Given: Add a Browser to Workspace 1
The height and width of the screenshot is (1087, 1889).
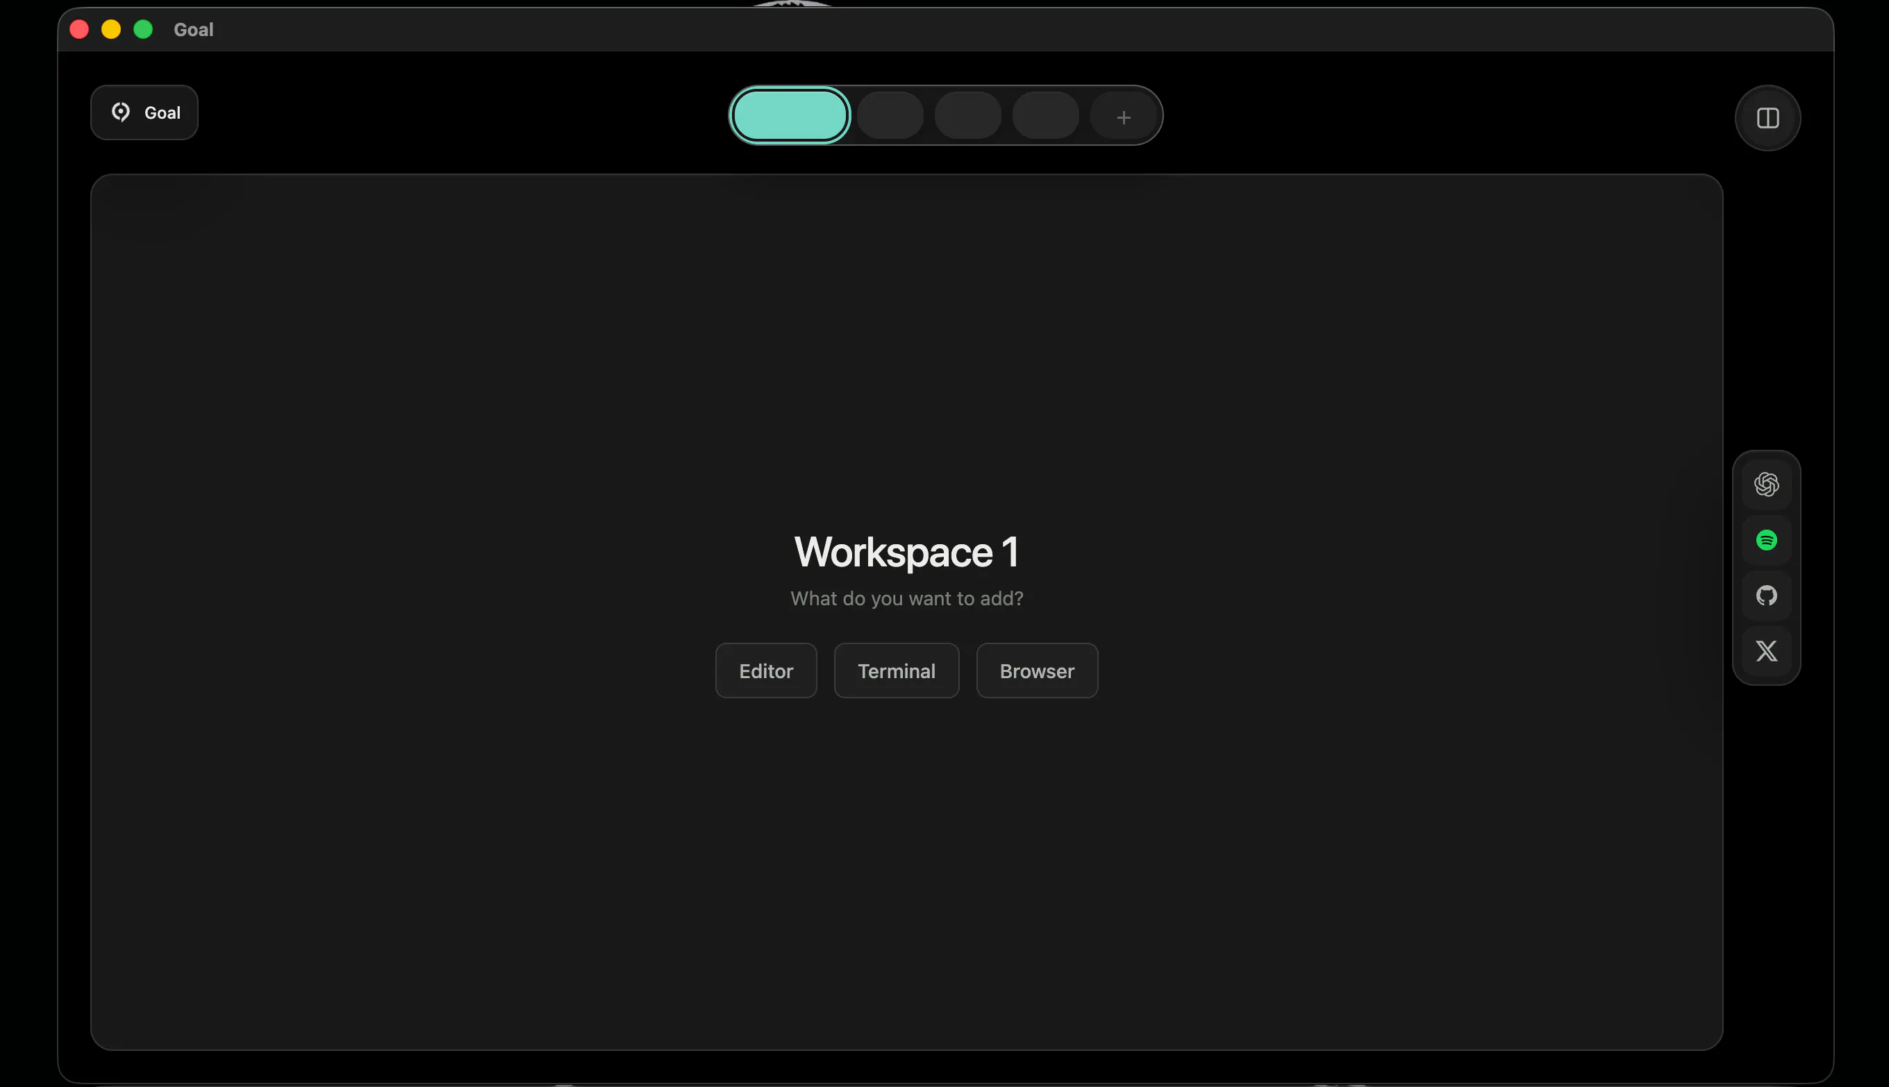Looking at the screenshot, I should pyautogui.click(x=1037, y=671).
